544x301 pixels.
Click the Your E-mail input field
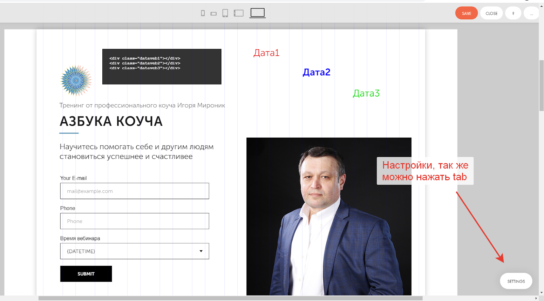[x=135, y=191]
